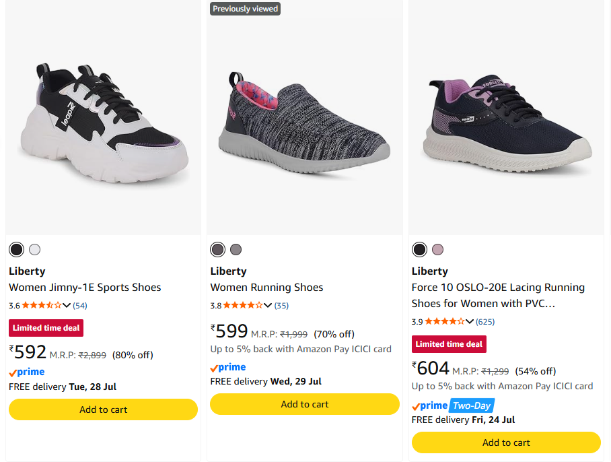Open the 35 reviews link

281,306
